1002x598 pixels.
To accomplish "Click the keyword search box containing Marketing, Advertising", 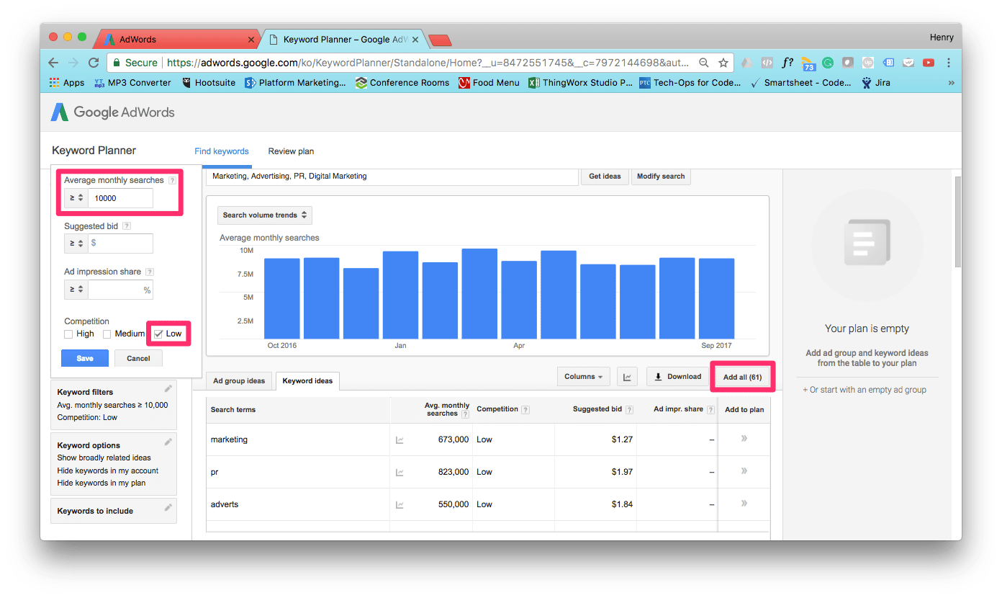I will (392, 177).
